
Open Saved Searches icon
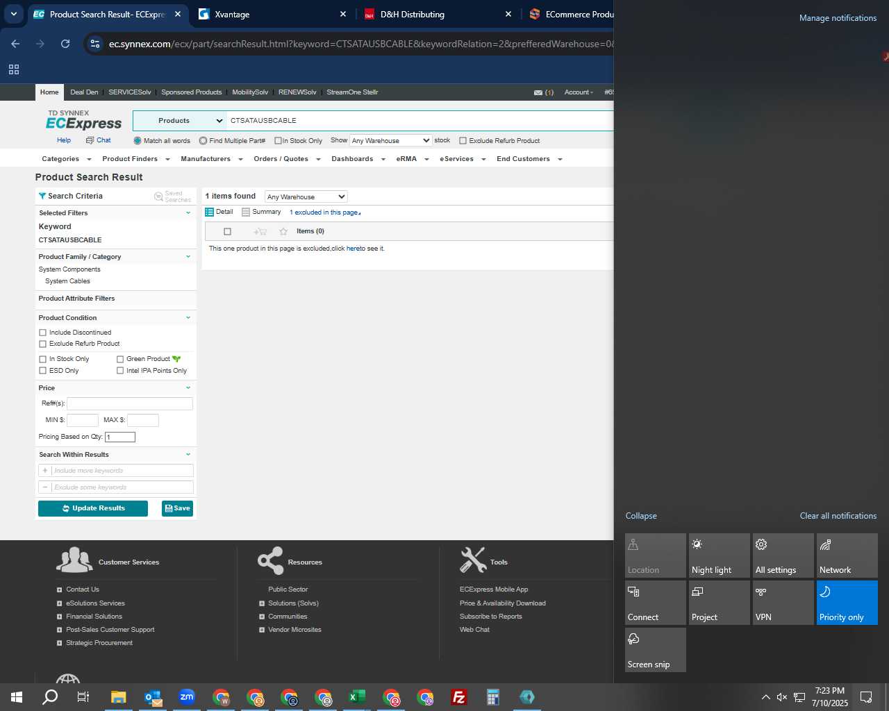[x=158, y=196]
